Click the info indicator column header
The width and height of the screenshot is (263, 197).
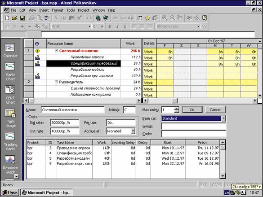[x=40, y=44]
